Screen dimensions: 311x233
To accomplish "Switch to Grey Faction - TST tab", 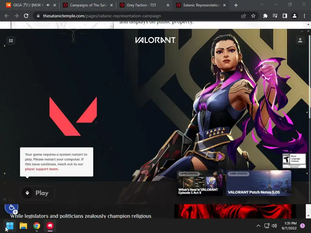I will pos(141,5).
